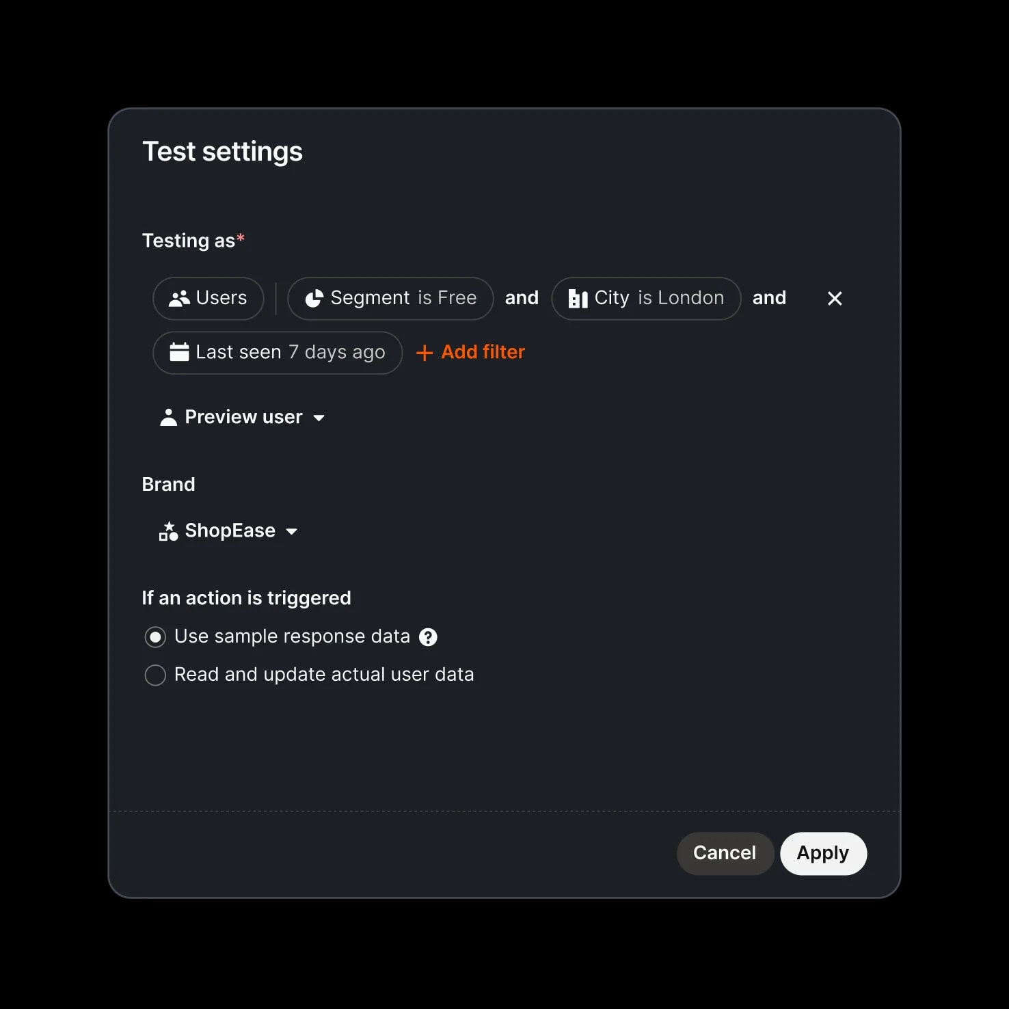This screenshot has height=1009, width=1009.
Task: Open the ShopEase brand selector
Action: tap(229, 530)
